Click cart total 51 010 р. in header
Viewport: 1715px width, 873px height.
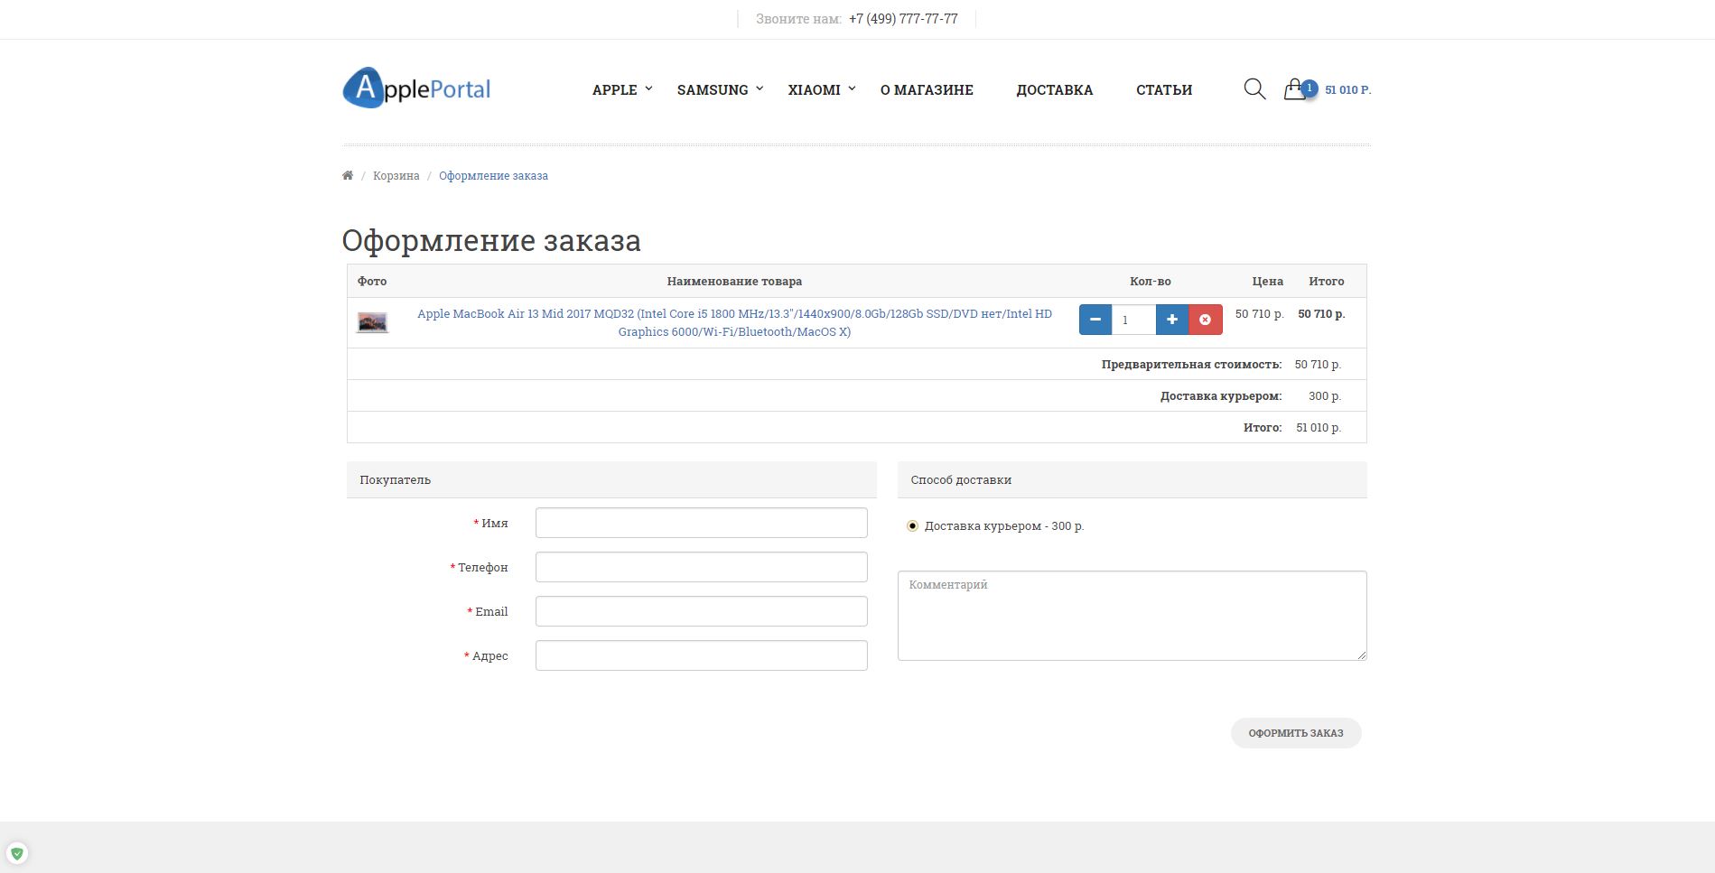pos(1347,89)
